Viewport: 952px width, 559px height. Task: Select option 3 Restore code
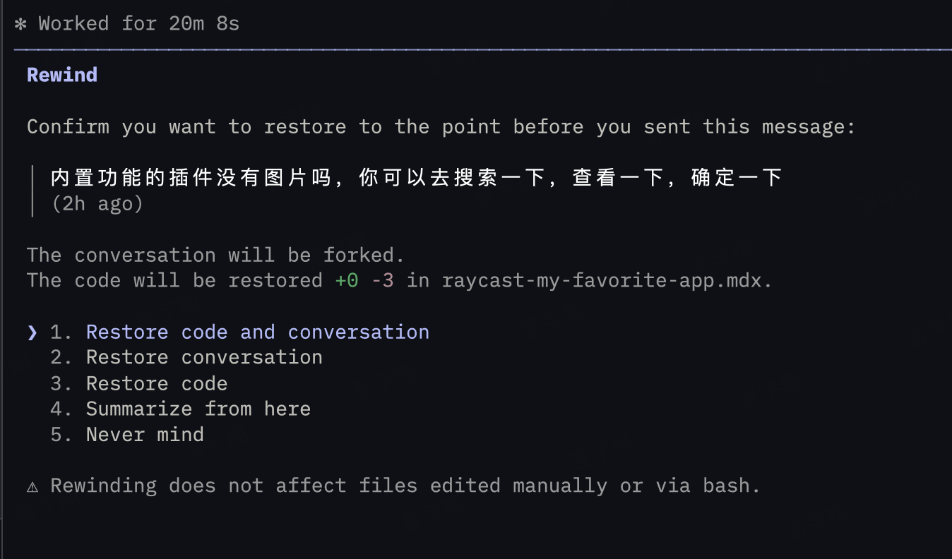pyautogui.click(x=157, y=383)
